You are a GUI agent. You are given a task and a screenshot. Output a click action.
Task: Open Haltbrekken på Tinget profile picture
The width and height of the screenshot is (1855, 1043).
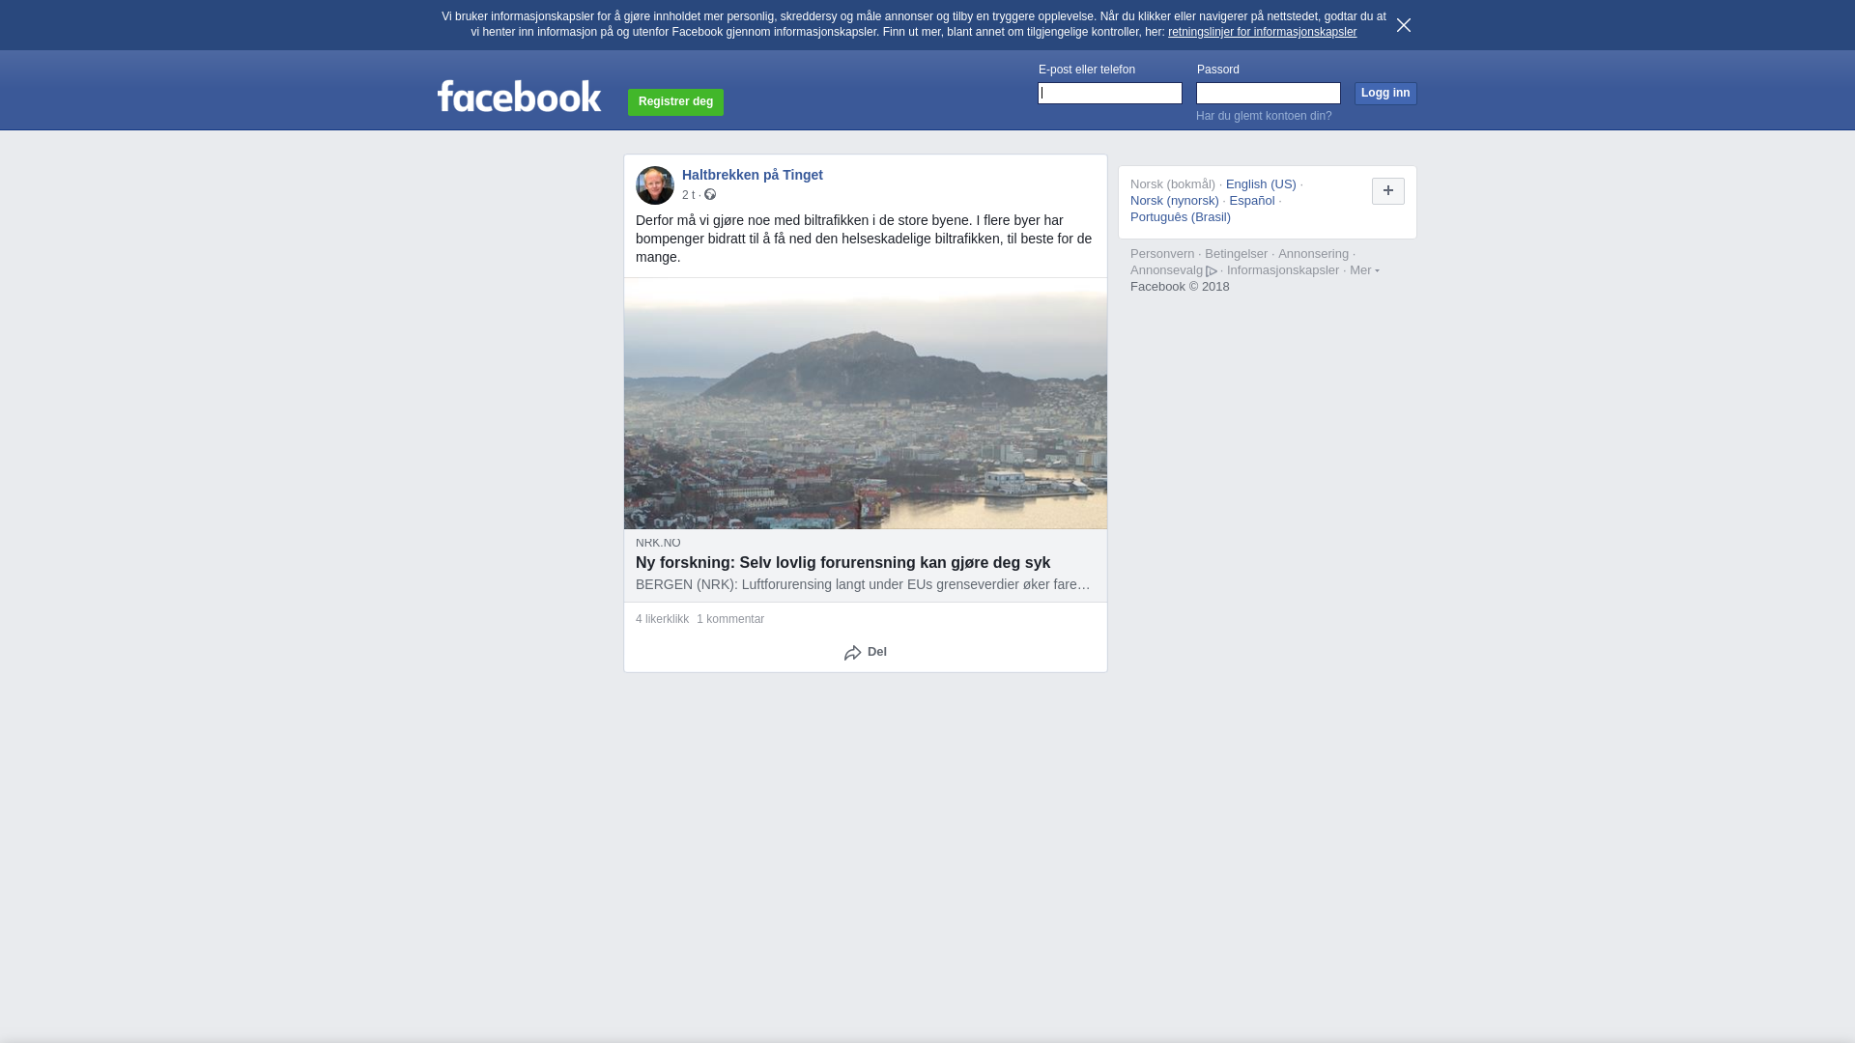point(655,185)
